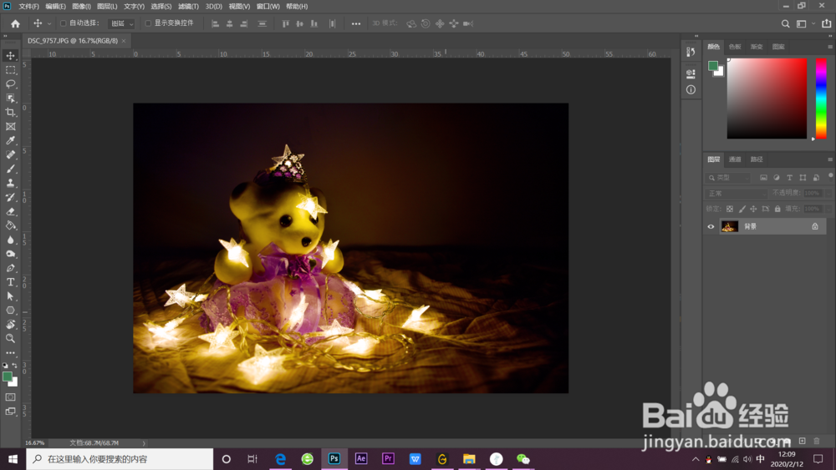This screenshot has width=836, height=470.
Task: Open the 不透明度 opacity dropdown
Action: point(828,193)
